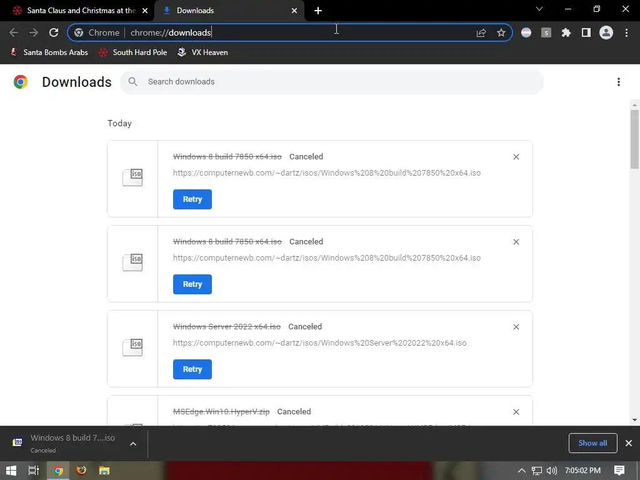
Task: Open the second Windows 8 build 7850 URL link
Action: (x=326, y=258)
